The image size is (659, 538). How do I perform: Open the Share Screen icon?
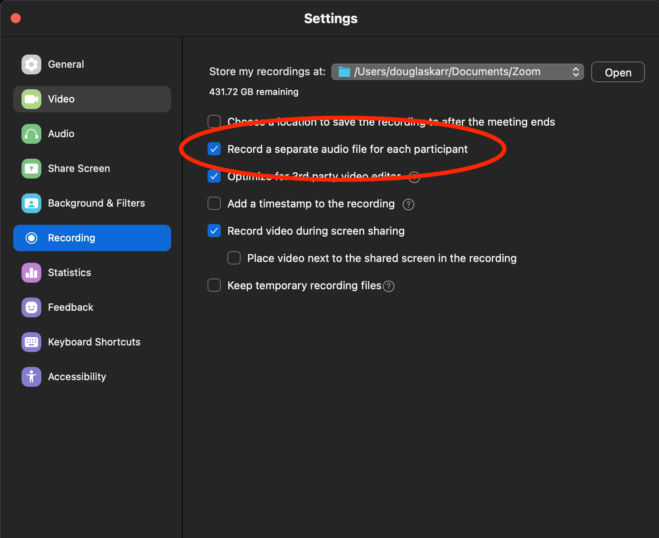(x=31, y=169)
